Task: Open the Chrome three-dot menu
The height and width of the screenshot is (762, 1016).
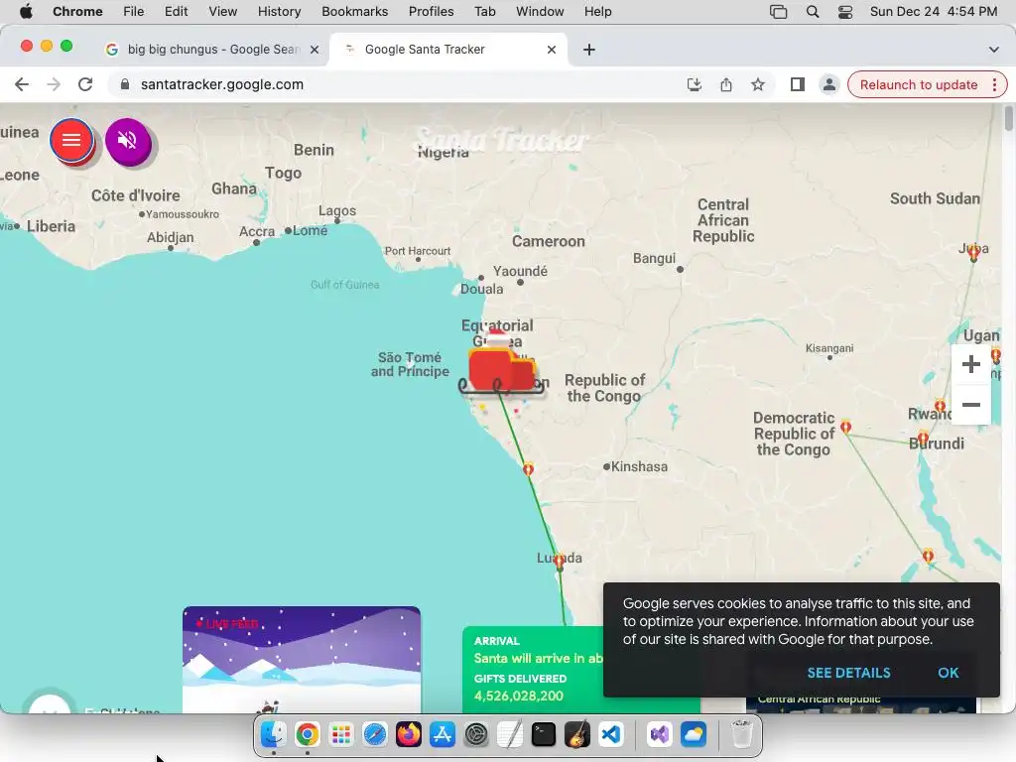Action: 994,85
